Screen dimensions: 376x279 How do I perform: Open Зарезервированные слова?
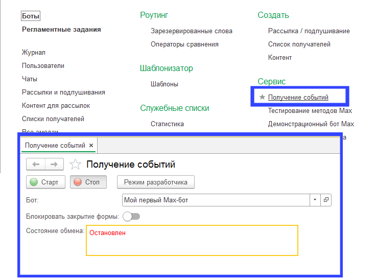click(x=192, y=31)
